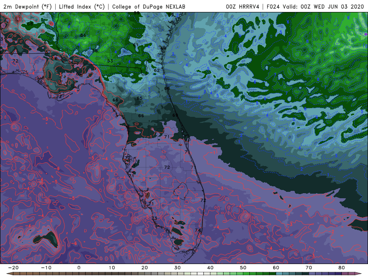
Task: Click the '74' dewpoint value on map
Action: click(198, 230)
